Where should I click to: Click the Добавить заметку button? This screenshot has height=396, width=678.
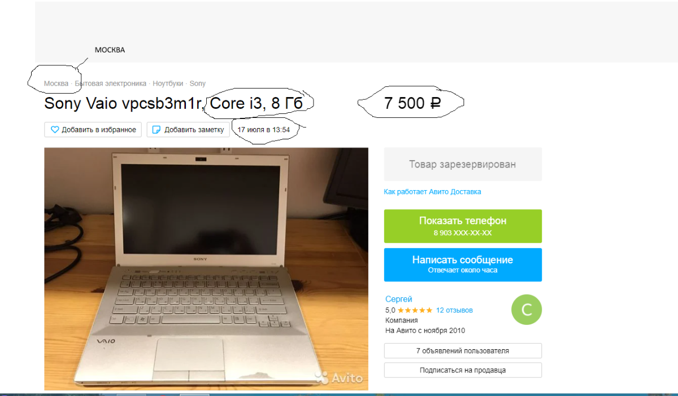[189, 130]
